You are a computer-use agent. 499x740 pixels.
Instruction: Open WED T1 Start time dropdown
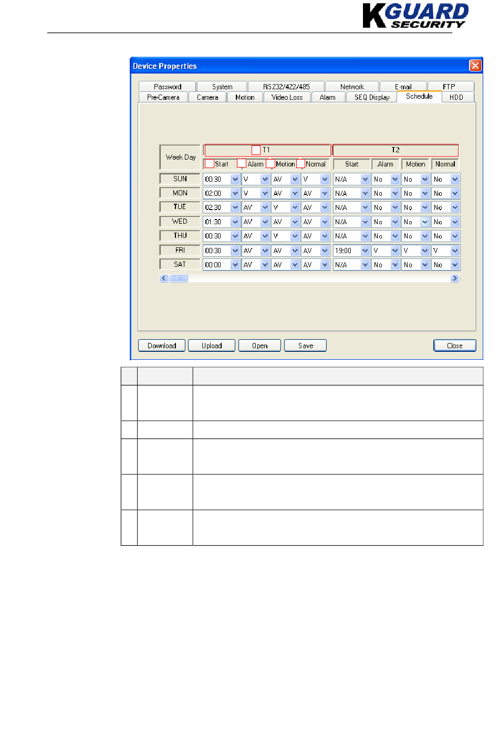(x=235, y=222)
